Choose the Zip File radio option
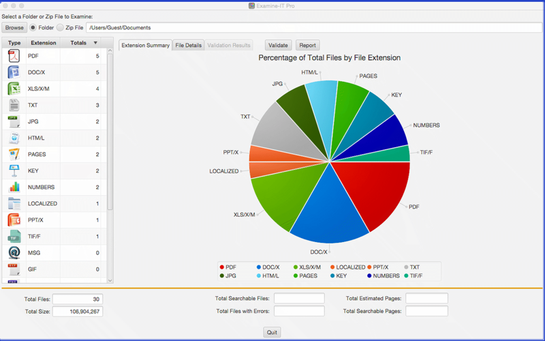545x341 pixels. click(60, 27)
